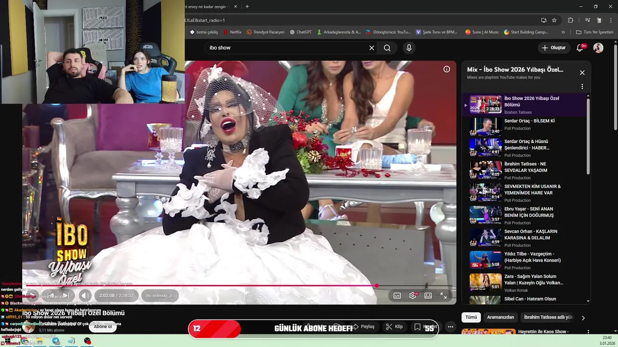
Task: Open Telegram from the taskbar
Action: [56, 341]
